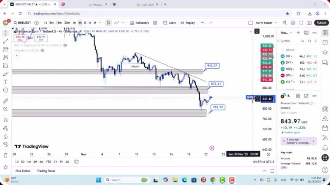Screen dimensions: 330x185
Task: Enable magnet mode in left toolbar
Action: point(5,120)
